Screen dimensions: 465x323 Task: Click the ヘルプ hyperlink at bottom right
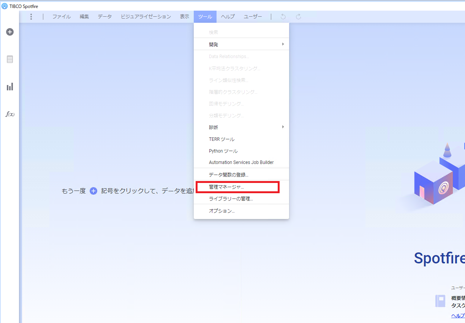[x=458, y=316]
